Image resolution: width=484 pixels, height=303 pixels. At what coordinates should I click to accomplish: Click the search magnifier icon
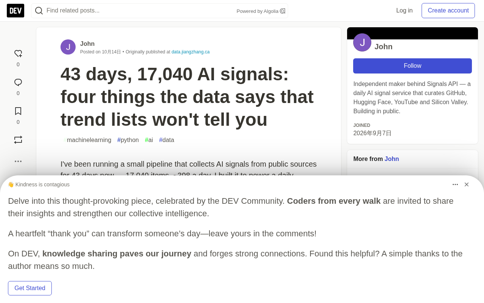(x=39, y=11)
